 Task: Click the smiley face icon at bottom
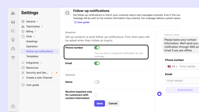tap(13, 106)
